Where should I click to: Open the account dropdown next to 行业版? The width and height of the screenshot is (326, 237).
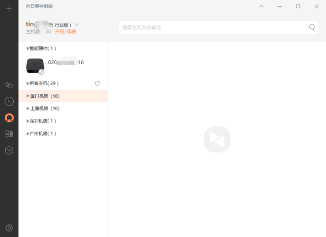(76, 24)
